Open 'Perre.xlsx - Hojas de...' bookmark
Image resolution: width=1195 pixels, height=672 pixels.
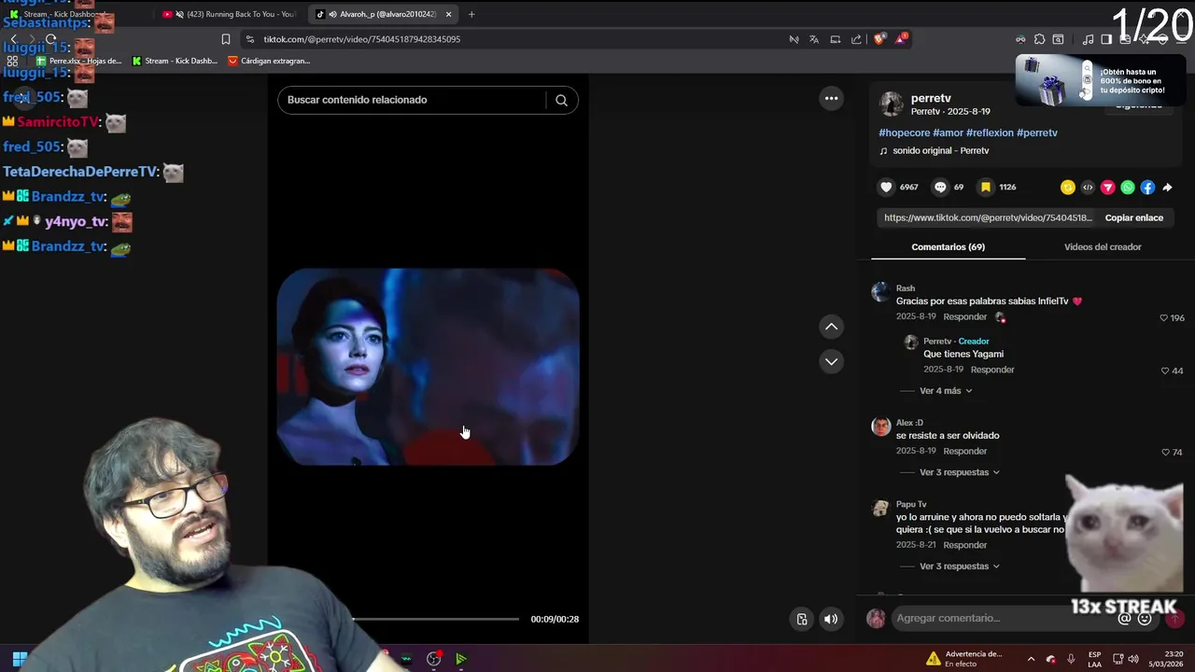point(78,61)
